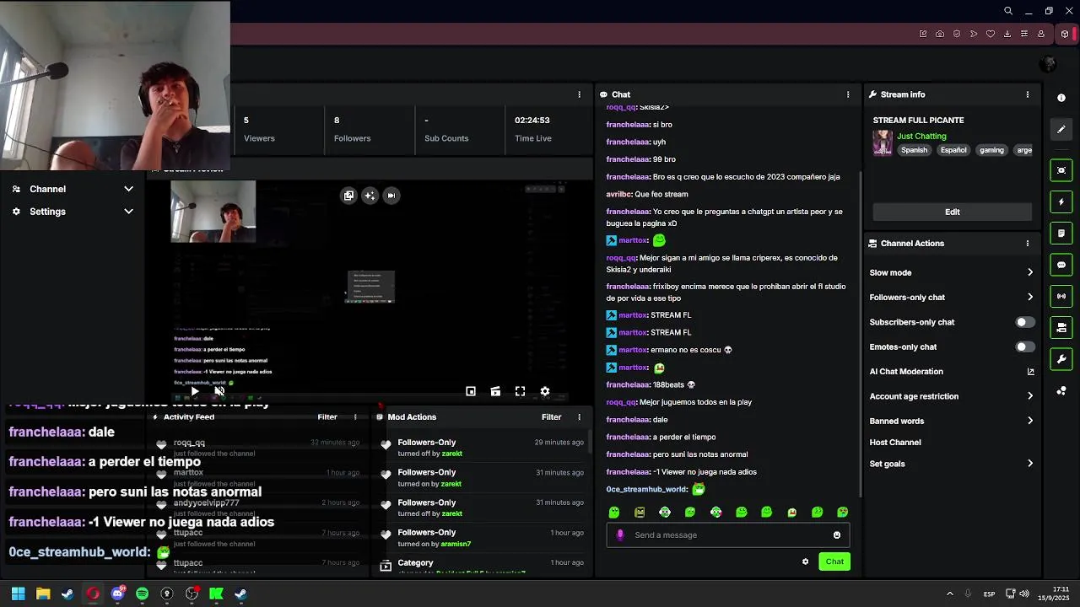The width and height of the screenshot is (1080, 607).
Task: Open File Explorer from taskbar
Action: 43,594
